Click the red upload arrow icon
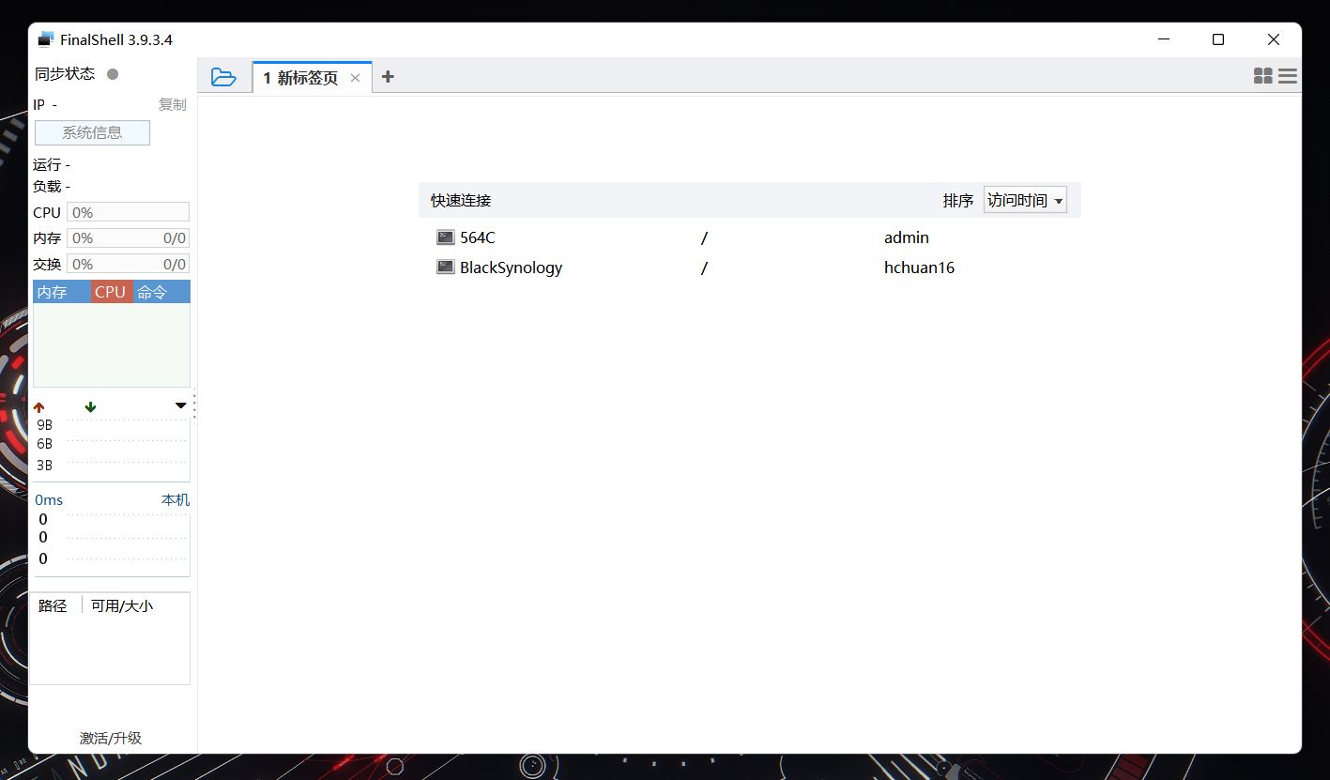The height and width of the screenshot is (780, 1330). [38, 407]
